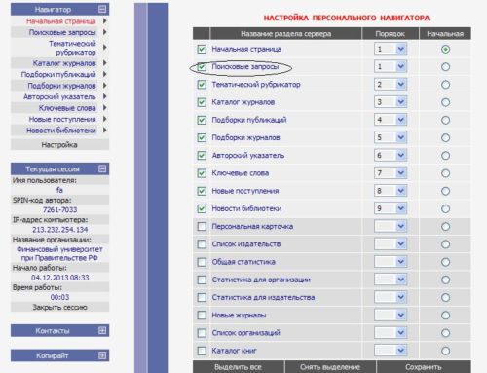This screenshot has height=373, width=487.
Task: Click arrow beside Ключевые слова in navigator
Action: (104, 108)
